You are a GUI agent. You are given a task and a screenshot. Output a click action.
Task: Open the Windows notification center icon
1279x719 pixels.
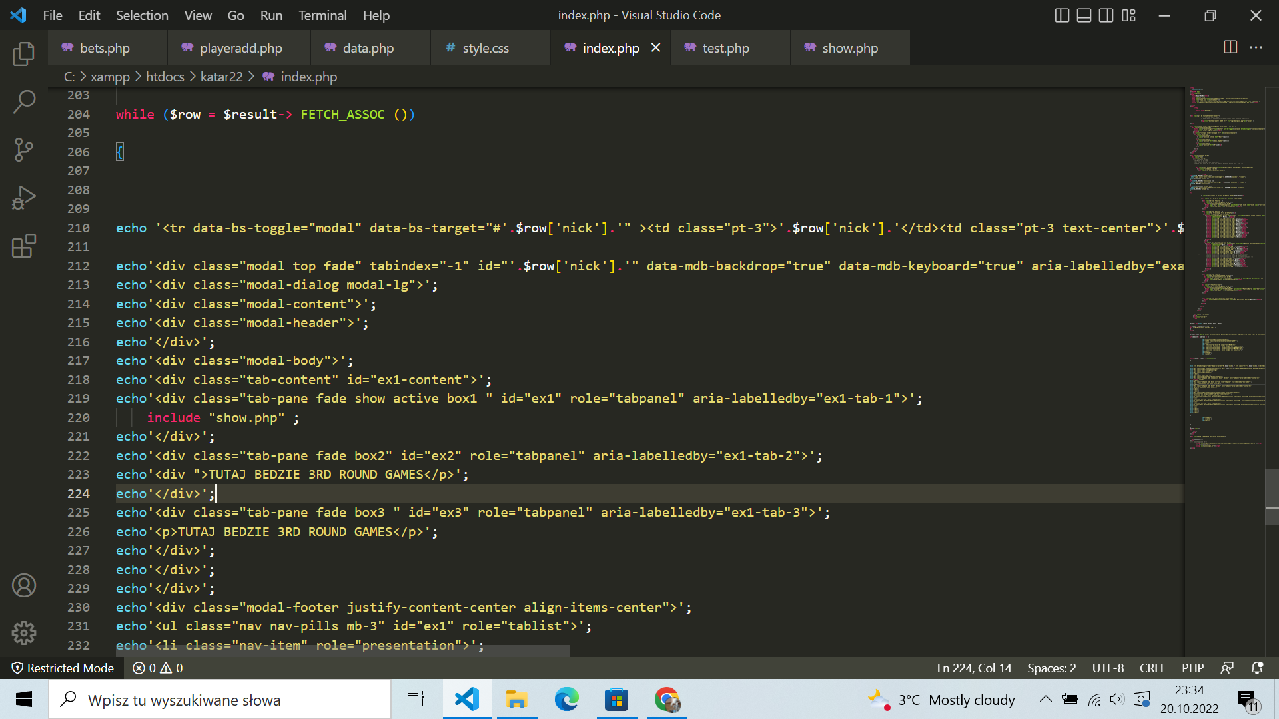coord(1248,700)
